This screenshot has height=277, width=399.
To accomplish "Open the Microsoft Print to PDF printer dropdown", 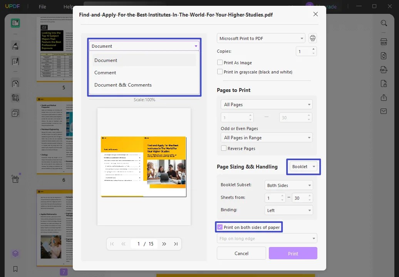I will tap(261, 38).
